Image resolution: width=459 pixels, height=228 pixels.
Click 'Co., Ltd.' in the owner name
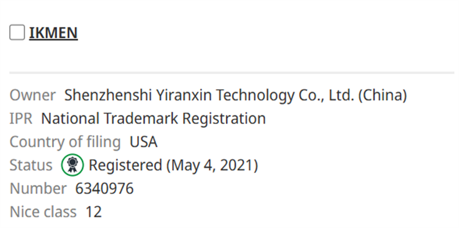click(x=326, y=95)
